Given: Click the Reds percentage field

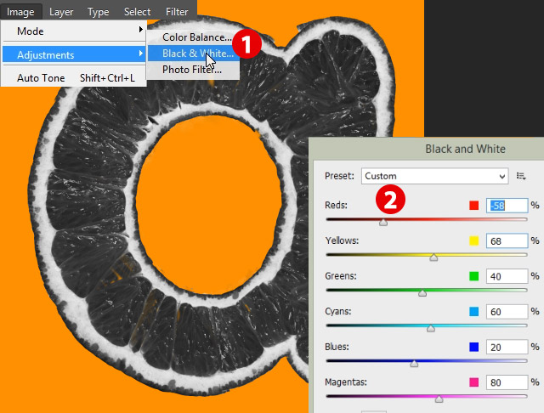Looking at the screenshot, I should (507, 206).
